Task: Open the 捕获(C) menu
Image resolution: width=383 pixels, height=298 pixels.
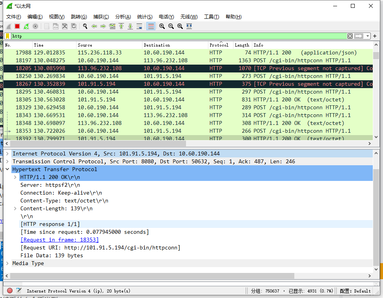Action: [x=101, y=17]
